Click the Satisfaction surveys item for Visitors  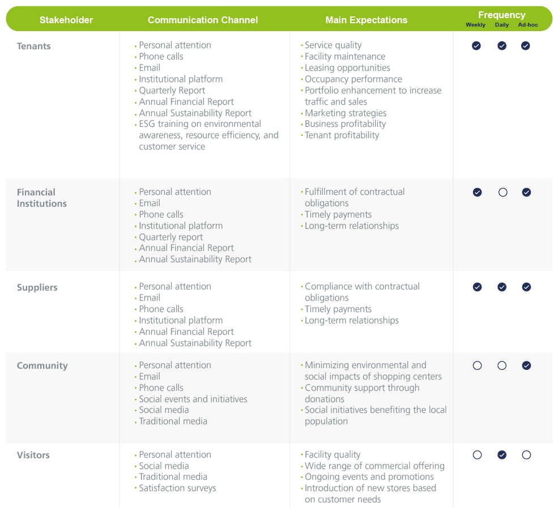[x=177, y=488]
